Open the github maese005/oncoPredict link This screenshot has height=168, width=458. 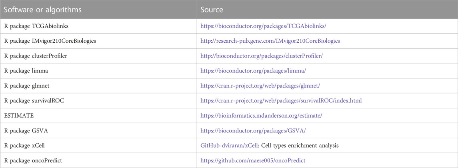(x=253, y=160)
